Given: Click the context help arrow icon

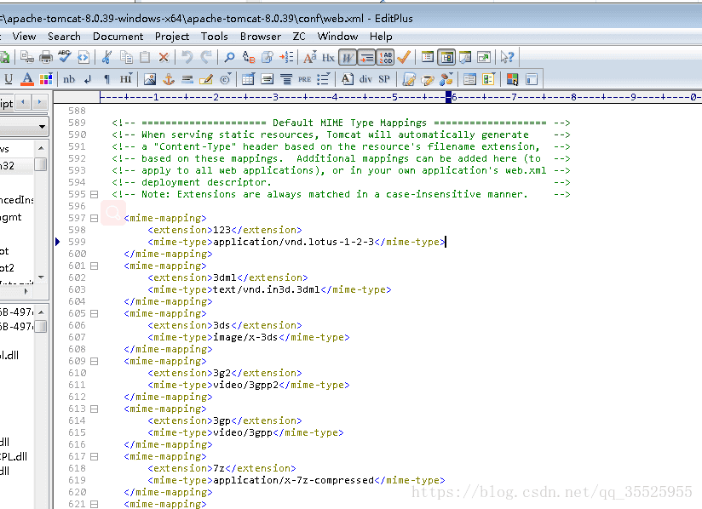Looking at the screenshot, I should pos(507,57).
